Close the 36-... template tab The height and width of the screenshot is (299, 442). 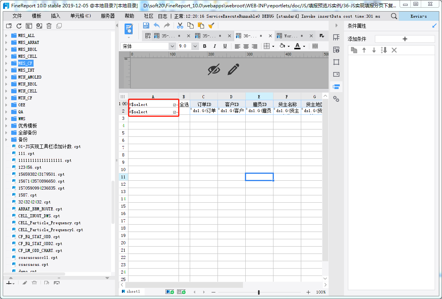(270, 36)
